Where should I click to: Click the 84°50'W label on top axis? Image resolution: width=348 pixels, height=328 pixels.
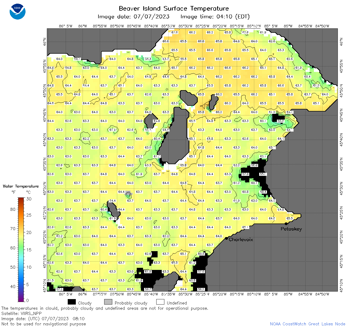[x=322, y=26]
